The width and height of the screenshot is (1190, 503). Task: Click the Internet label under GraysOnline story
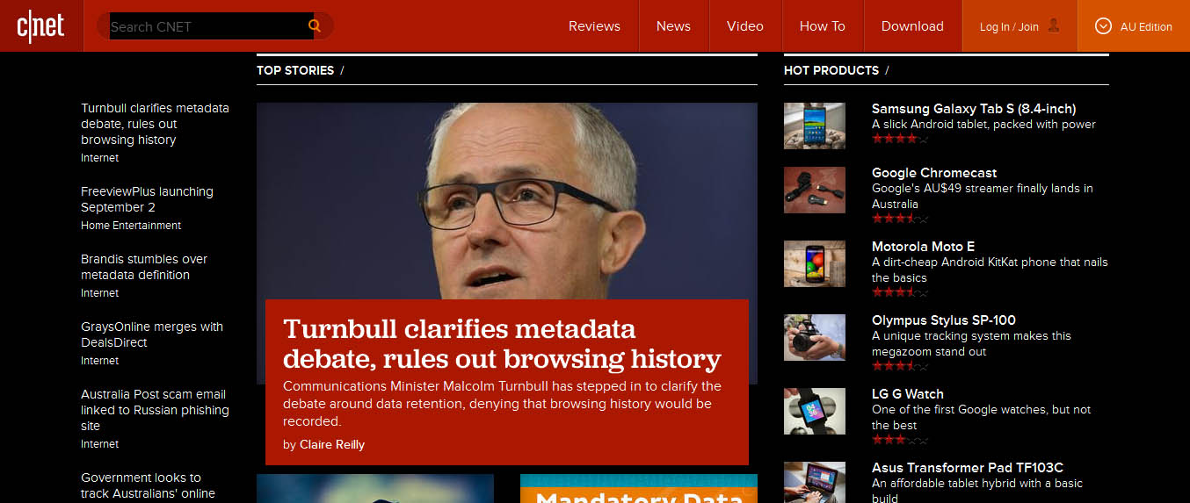(99, 361)
